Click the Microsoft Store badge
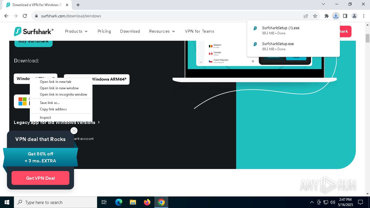The height and width of the screenshot is (208, 370). coord(22,101)
